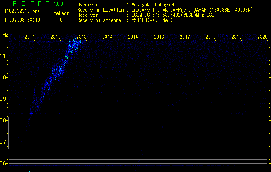Click the 0.9 kHz frequency label

pos(4,99)
